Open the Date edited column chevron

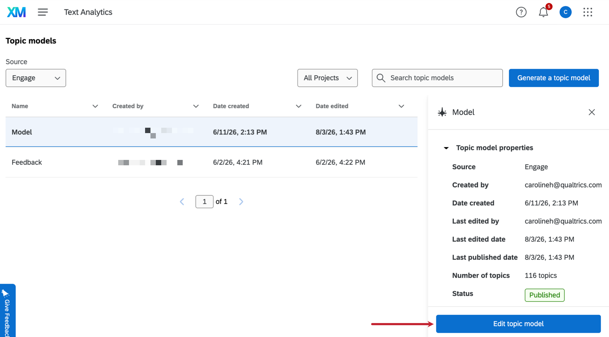(x=402, y=106)
